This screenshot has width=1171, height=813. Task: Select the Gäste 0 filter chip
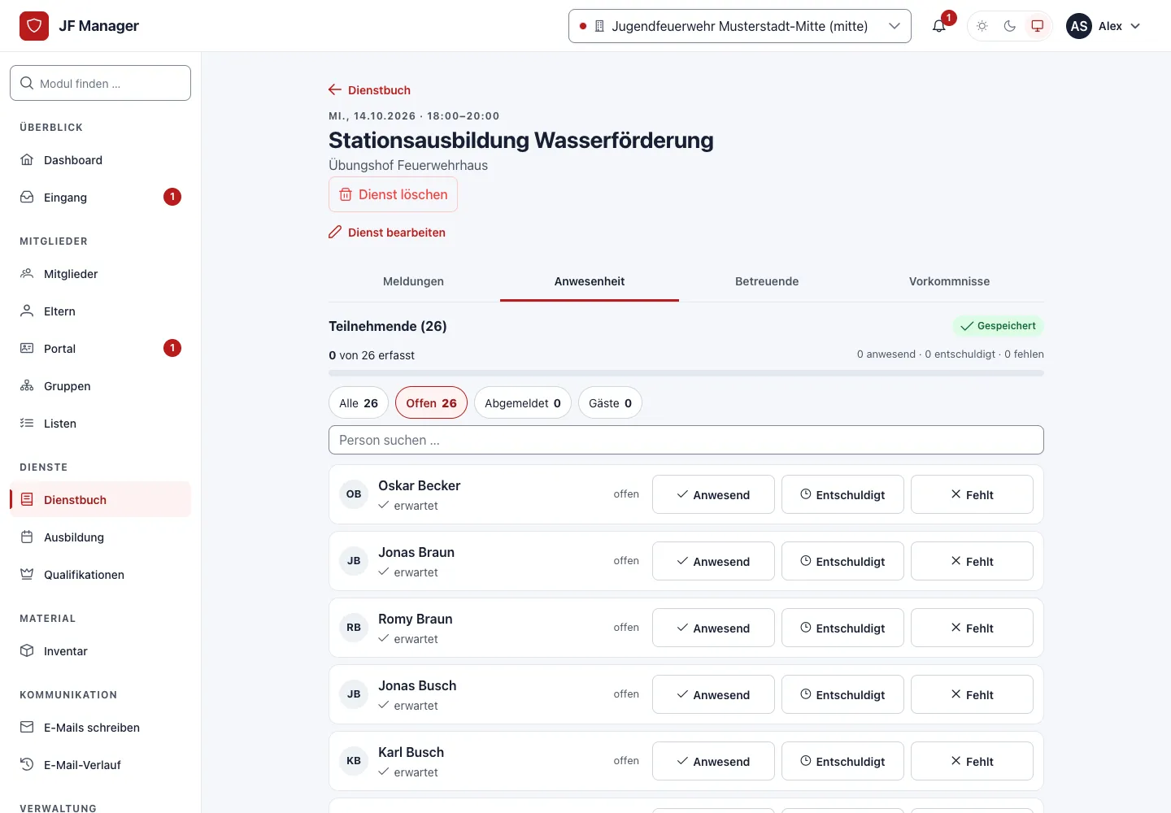(x=610, y=403)
